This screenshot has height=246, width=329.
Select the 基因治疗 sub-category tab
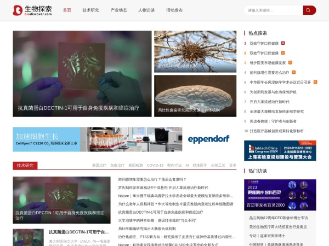click(99, 165)
